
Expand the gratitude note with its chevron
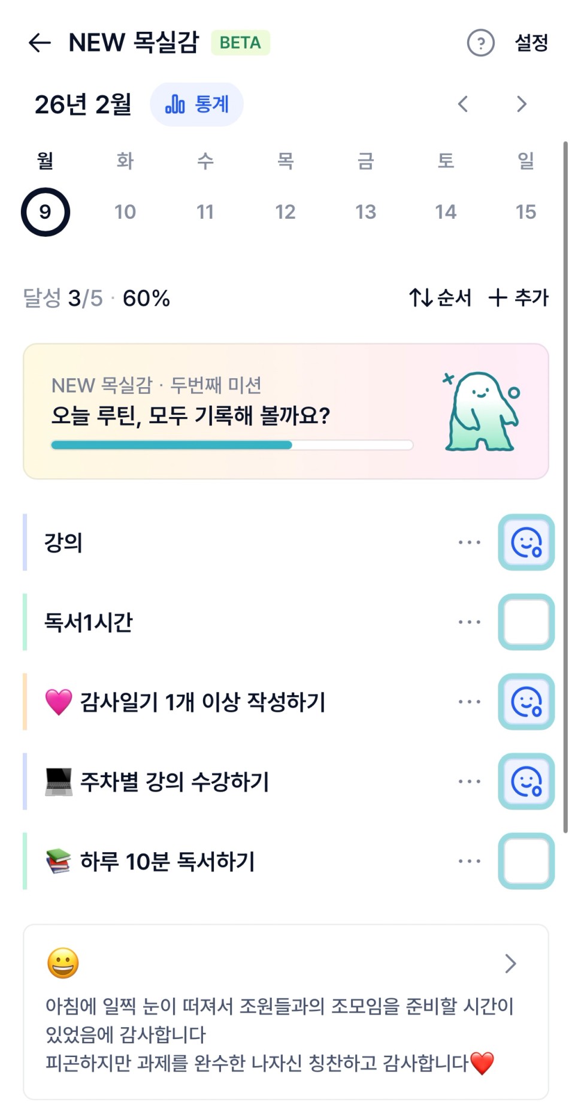pos(510,964)
